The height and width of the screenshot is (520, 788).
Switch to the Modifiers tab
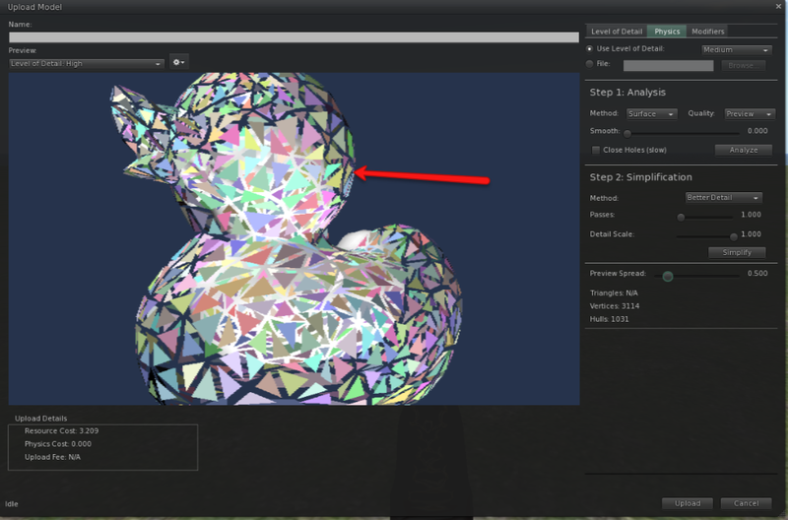[707, 32]
